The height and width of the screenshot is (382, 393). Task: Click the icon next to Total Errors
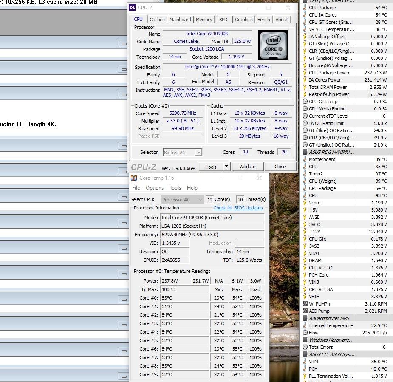coord(305,347)
